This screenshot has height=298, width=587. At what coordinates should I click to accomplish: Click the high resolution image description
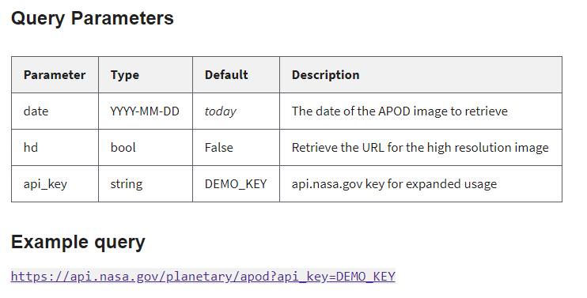tap(420, 148)
